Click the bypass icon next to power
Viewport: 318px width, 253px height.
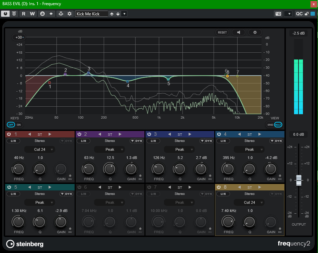tap(14, 14)
